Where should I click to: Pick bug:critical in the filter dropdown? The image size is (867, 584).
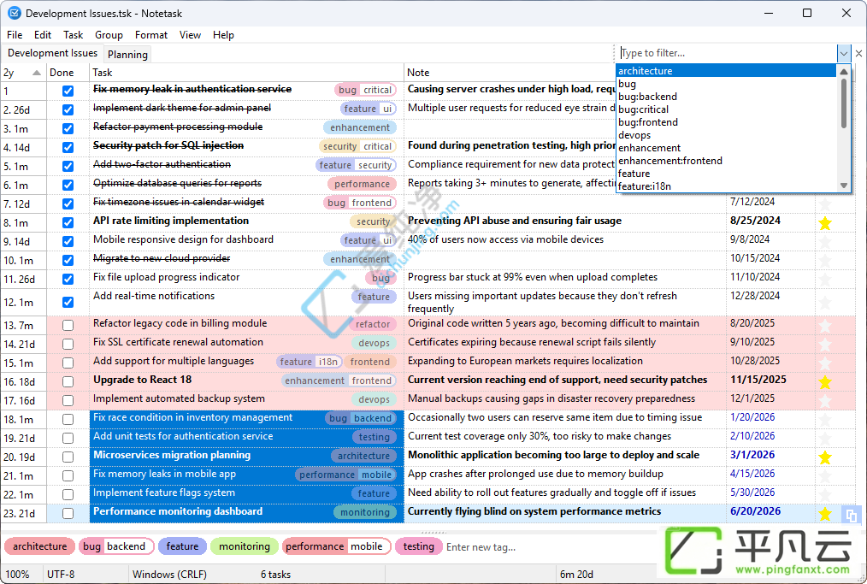[x=726, y=109]
